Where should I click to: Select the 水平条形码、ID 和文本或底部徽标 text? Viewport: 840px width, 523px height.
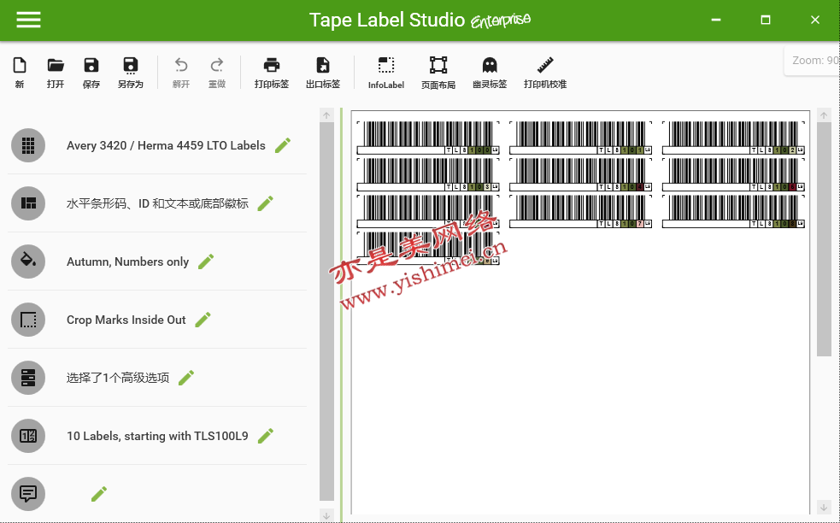pyautogui.click(x=157, y=203)
